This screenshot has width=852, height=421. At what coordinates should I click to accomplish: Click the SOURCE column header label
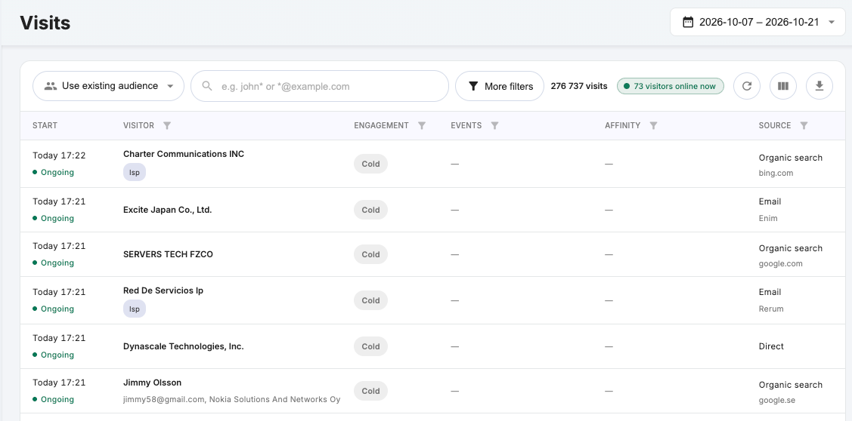coord(775,126)
